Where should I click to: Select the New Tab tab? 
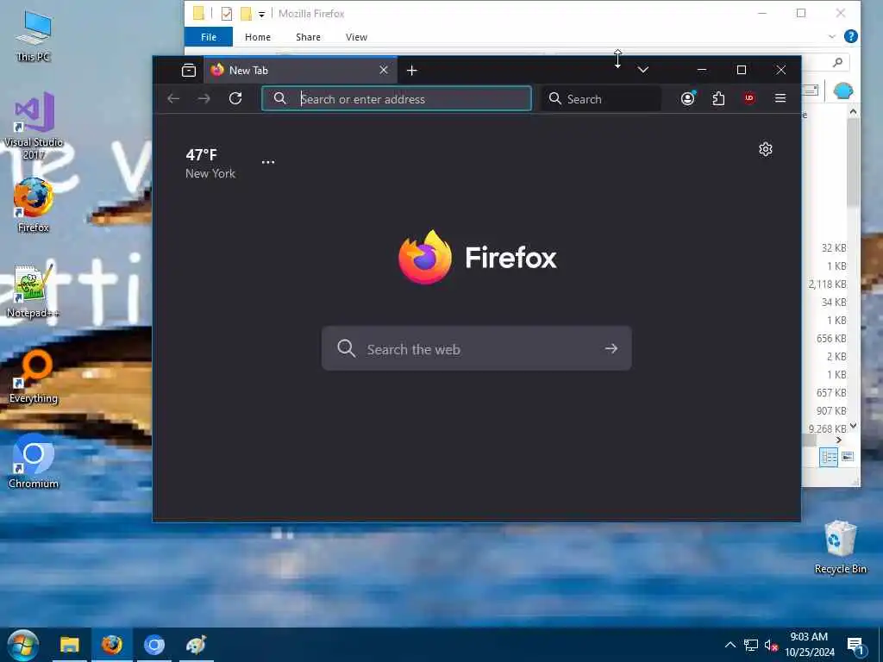pyautogui.click(x=300, y=70)
